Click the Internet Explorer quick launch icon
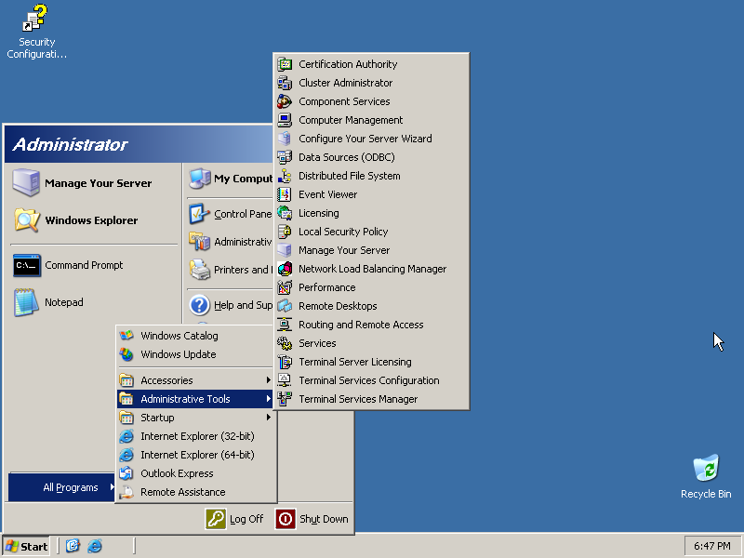 coord(95,546)
